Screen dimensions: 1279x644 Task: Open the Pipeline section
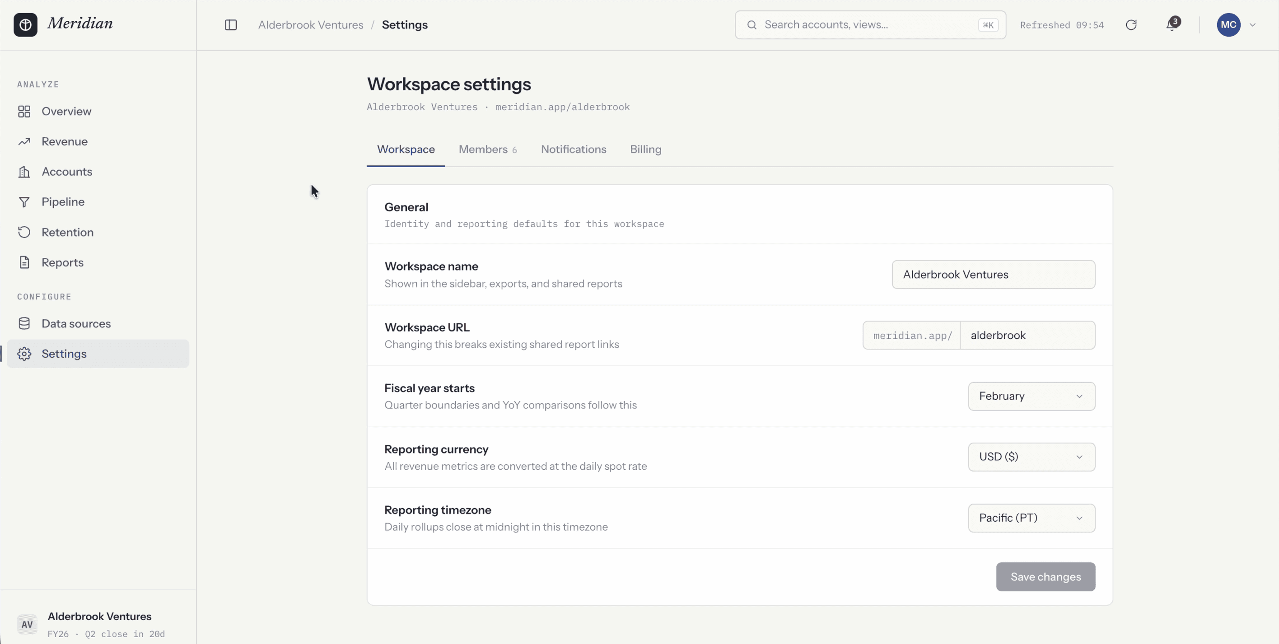(x=98, y=202)
